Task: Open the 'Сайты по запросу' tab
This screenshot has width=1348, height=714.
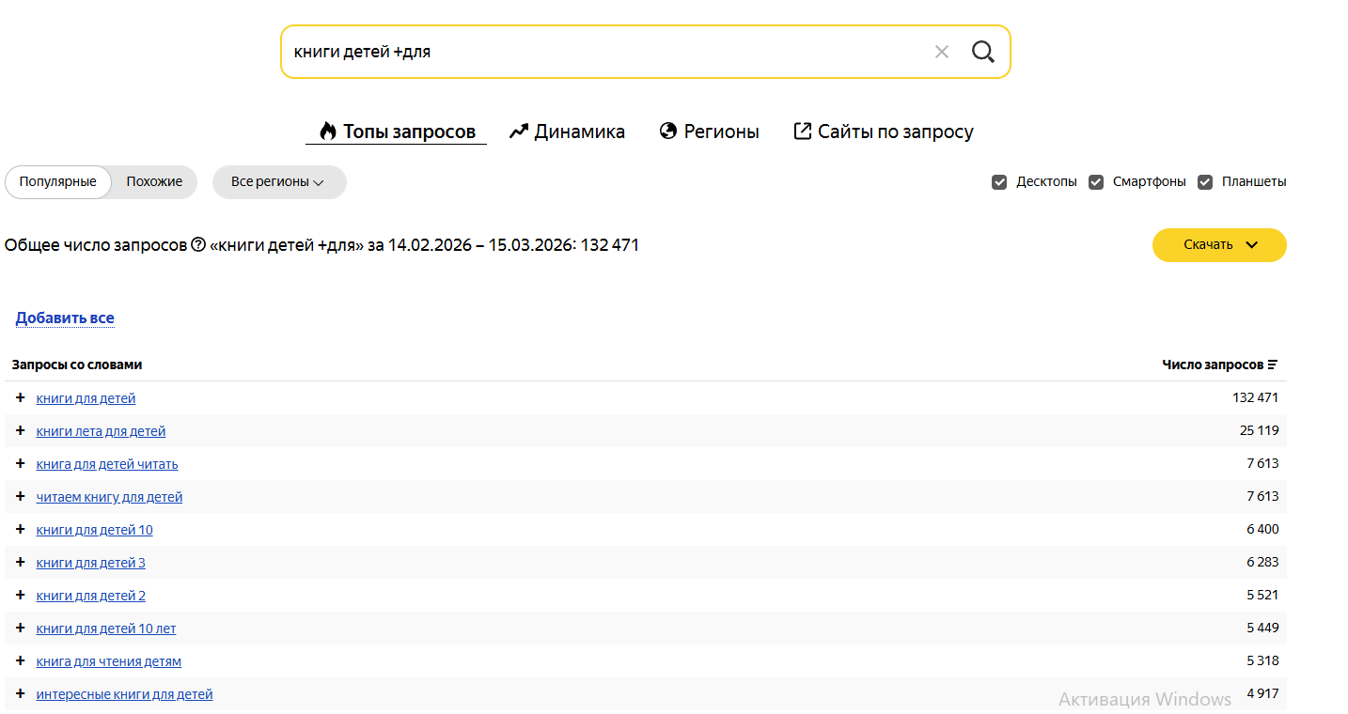Action: click(884, 132)
